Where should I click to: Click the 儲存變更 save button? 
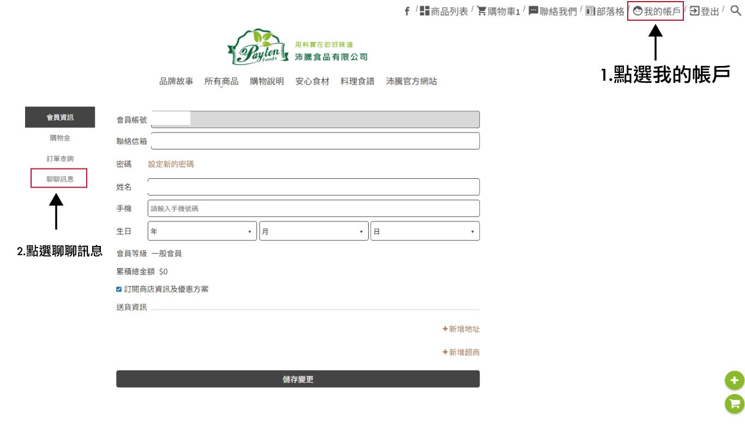tap(298, 379)
